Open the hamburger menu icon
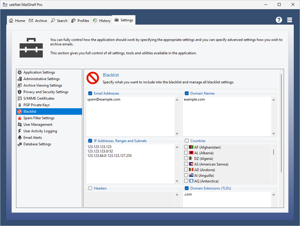 (x=290, y=20)
